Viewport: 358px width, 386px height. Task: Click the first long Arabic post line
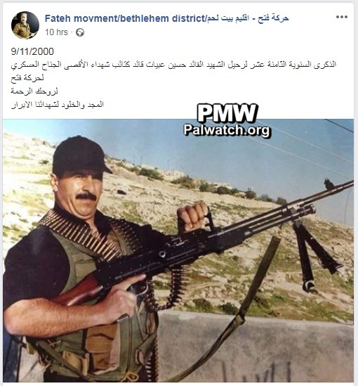pyautogui.click(x=173, y=65)
